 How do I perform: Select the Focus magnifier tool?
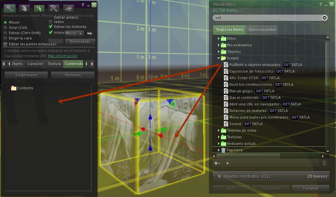(x=10, y=8)
